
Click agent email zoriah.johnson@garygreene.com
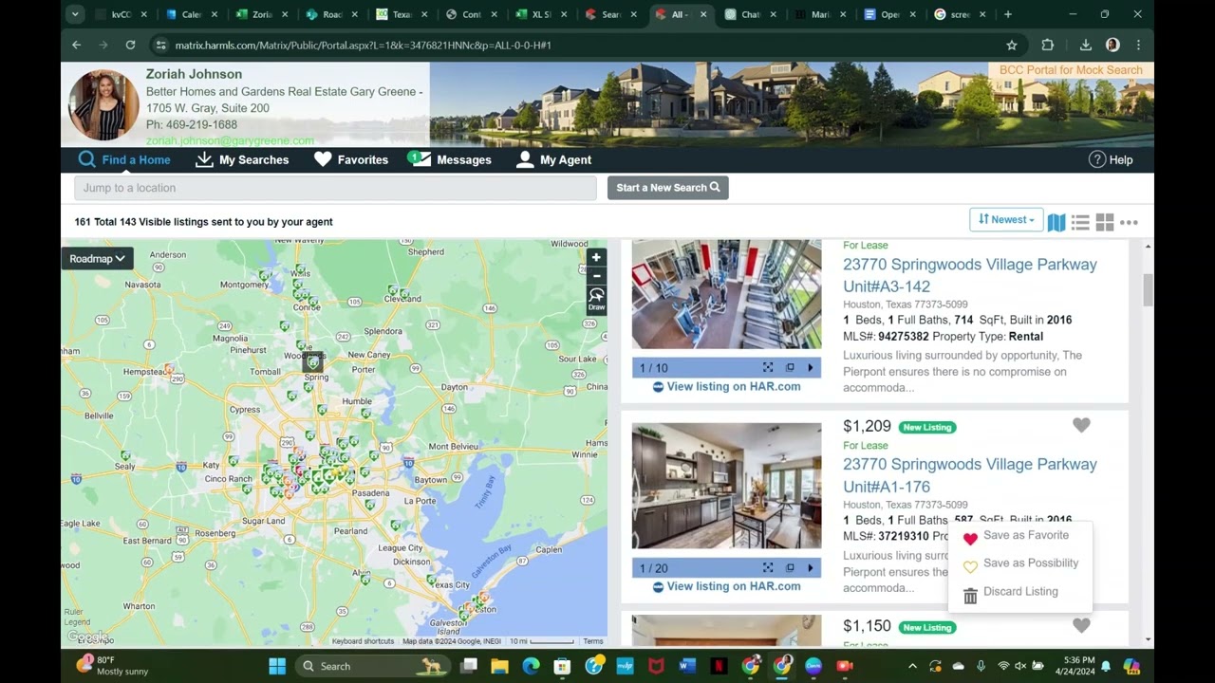coord(230,140)
